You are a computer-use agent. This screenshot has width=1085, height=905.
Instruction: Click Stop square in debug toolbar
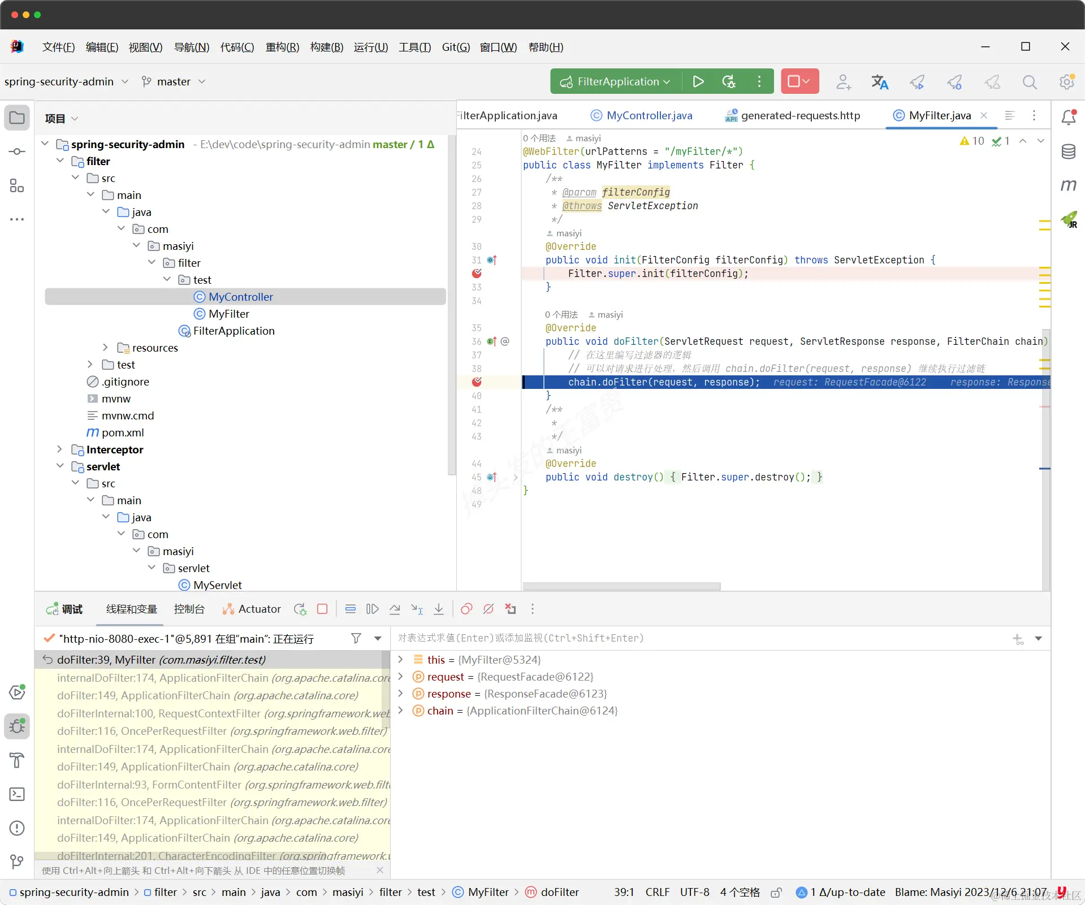pos(322,609)
